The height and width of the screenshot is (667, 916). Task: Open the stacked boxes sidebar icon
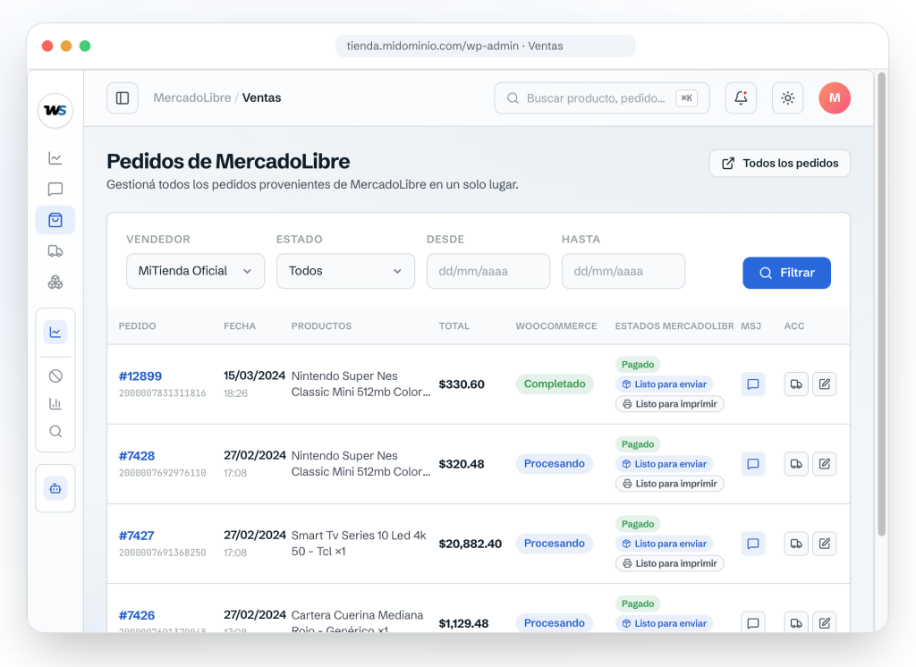[x=55, y=283]
